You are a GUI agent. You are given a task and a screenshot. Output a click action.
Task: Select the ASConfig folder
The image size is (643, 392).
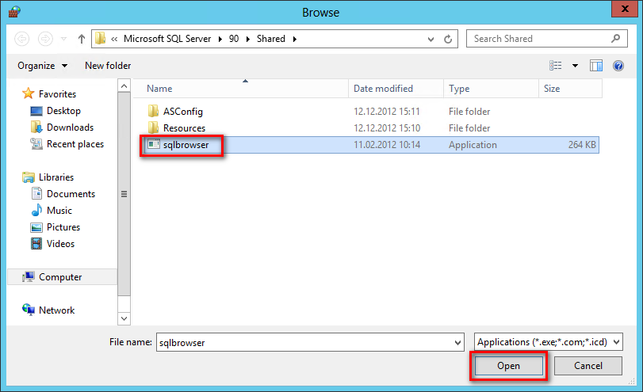[182, 112]
